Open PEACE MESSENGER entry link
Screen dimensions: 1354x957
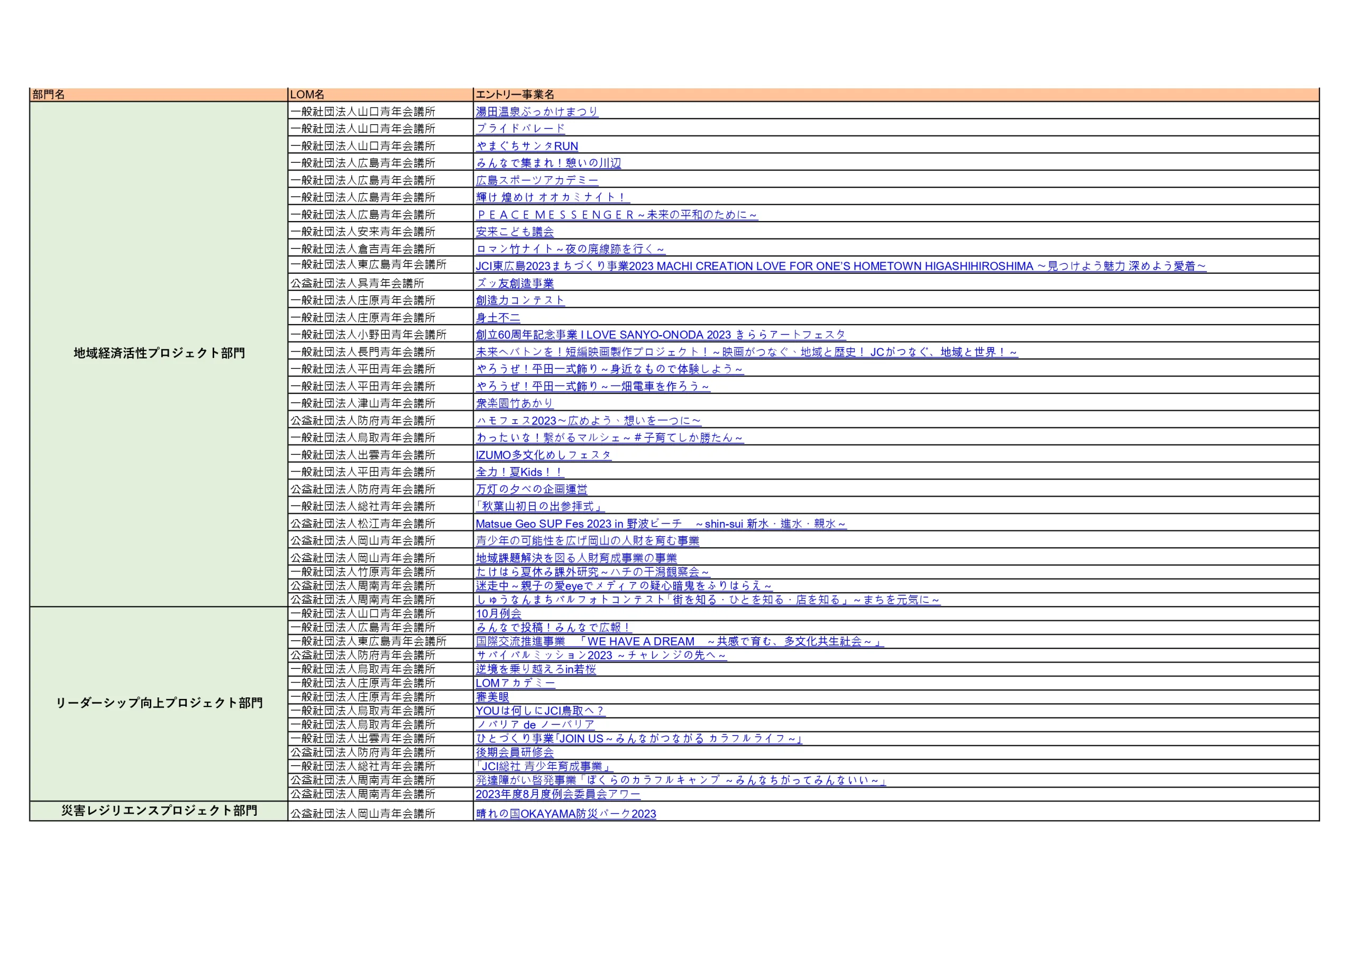tap(616, 215)
